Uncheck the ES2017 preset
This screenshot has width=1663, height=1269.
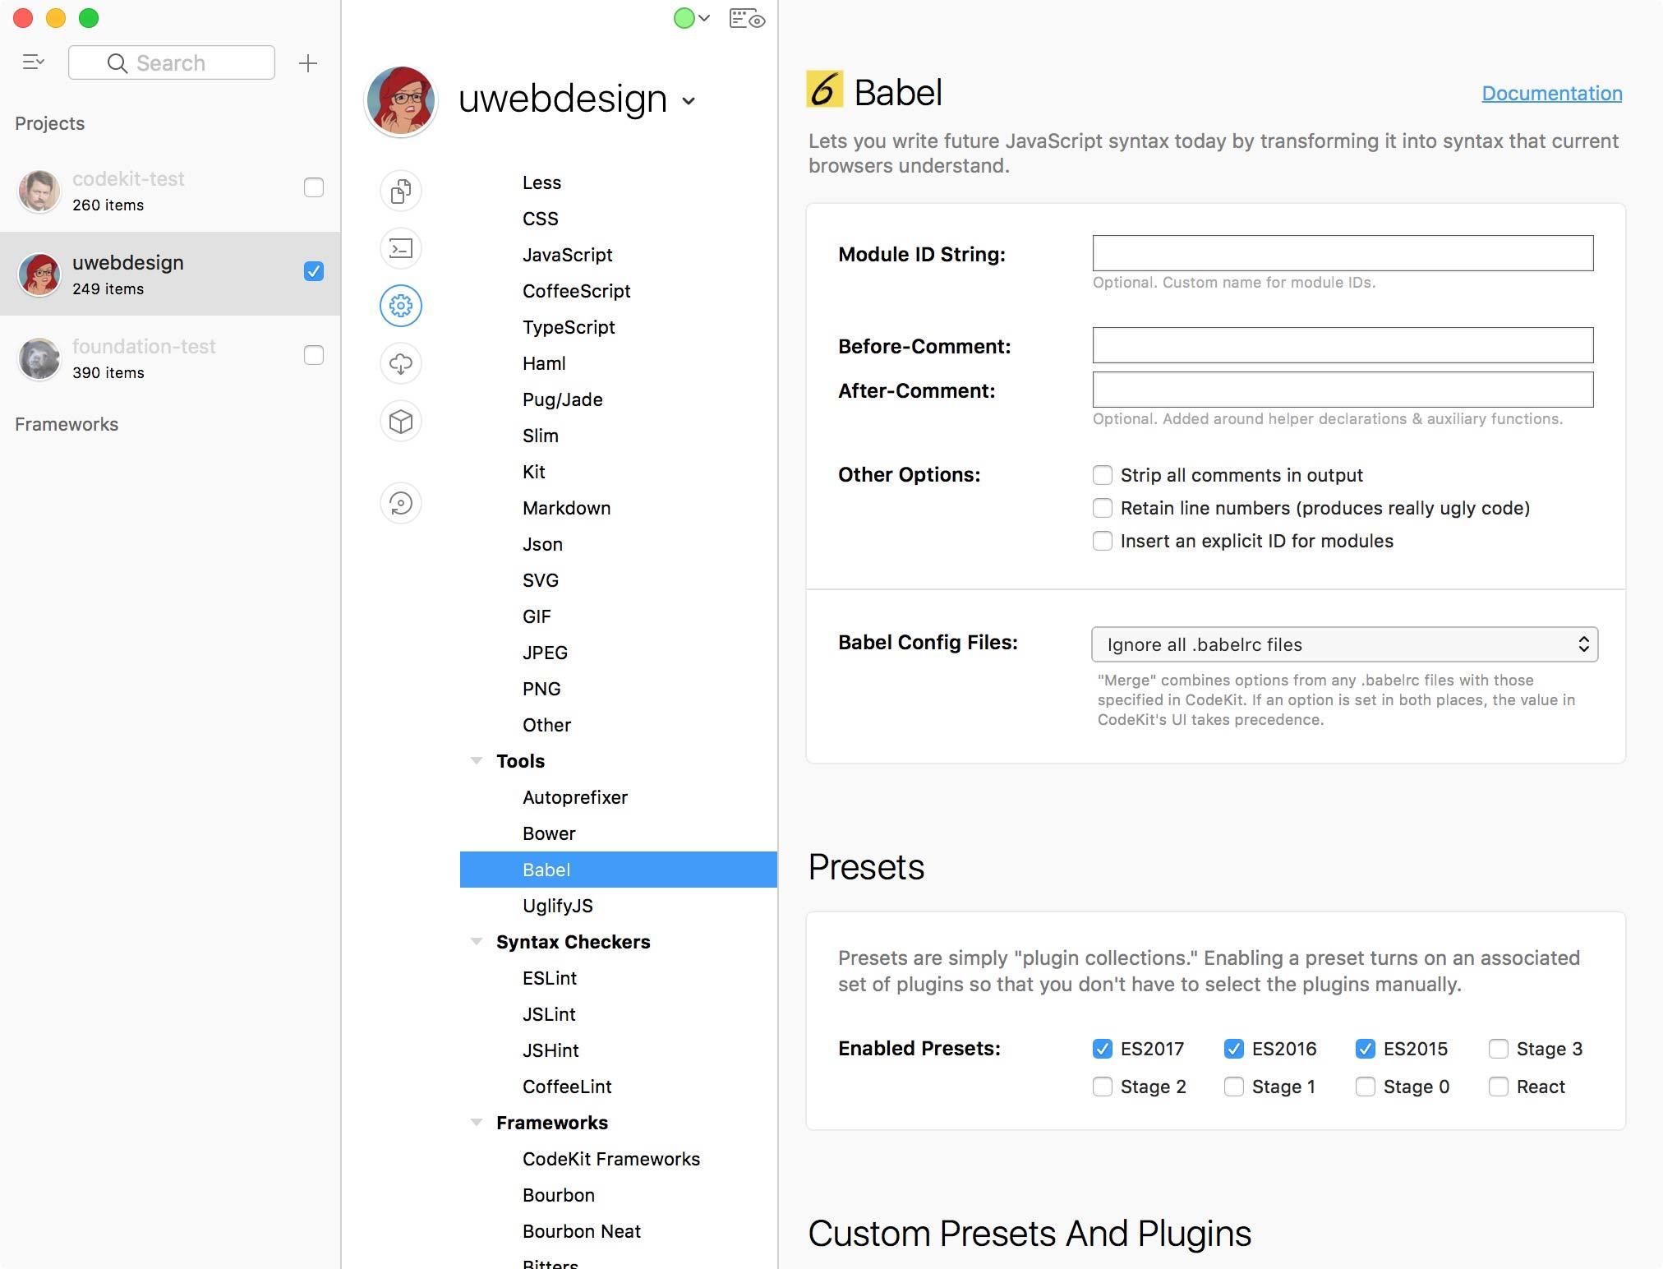[x=1103, y=1049]
